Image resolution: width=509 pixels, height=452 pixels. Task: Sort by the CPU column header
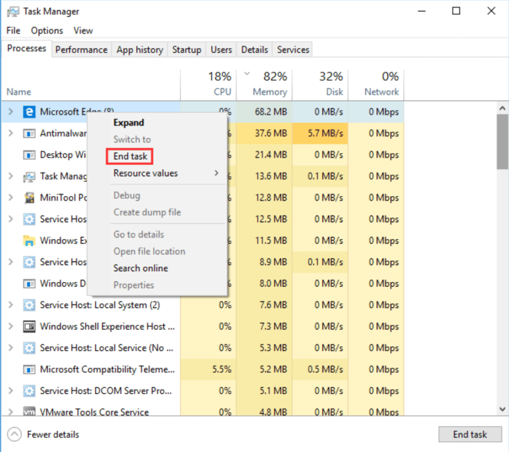coord(208,84)
